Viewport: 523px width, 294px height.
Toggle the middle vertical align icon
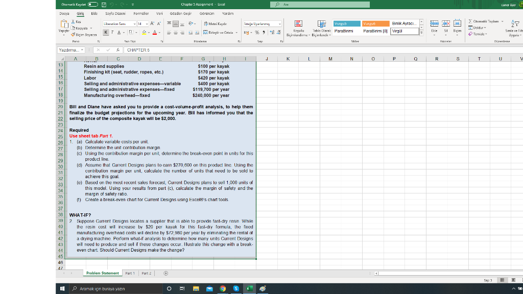176,23
